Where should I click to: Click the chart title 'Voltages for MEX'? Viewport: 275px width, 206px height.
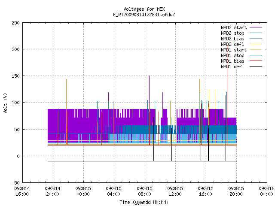[x=144, y=9]
